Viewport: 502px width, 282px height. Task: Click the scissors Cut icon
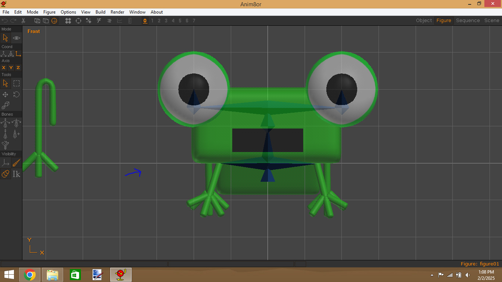pyautogui.click(x=23, y=21)
